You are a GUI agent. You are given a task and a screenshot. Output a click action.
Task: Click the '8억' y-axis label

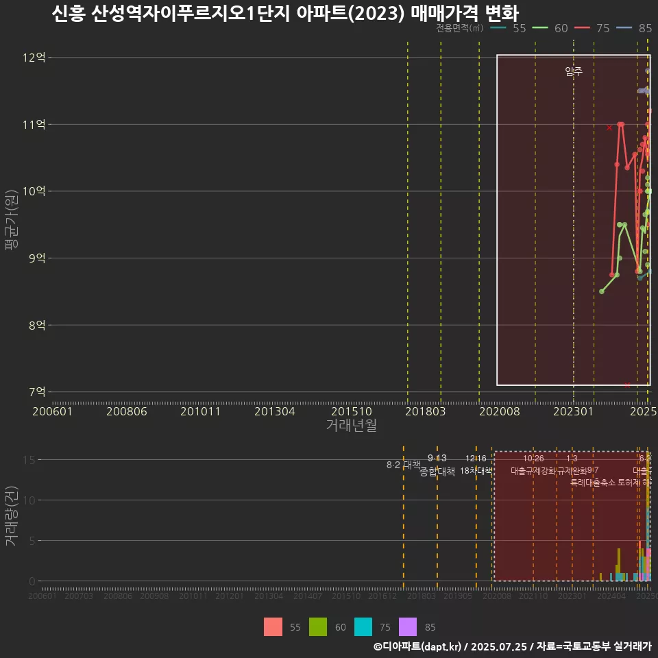[37, 325]
